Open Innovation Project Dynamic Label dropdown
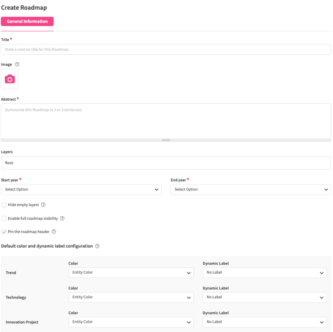 pos(265,322)
